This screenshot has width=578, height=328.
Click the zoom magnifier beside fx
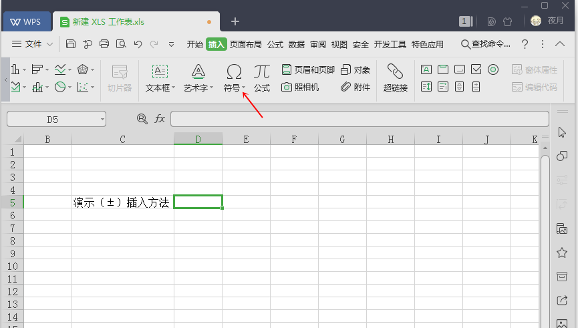[142, 119]
